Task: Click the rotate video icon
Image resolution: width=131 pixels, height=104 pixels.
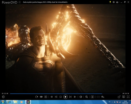Action: click(37, 97)
